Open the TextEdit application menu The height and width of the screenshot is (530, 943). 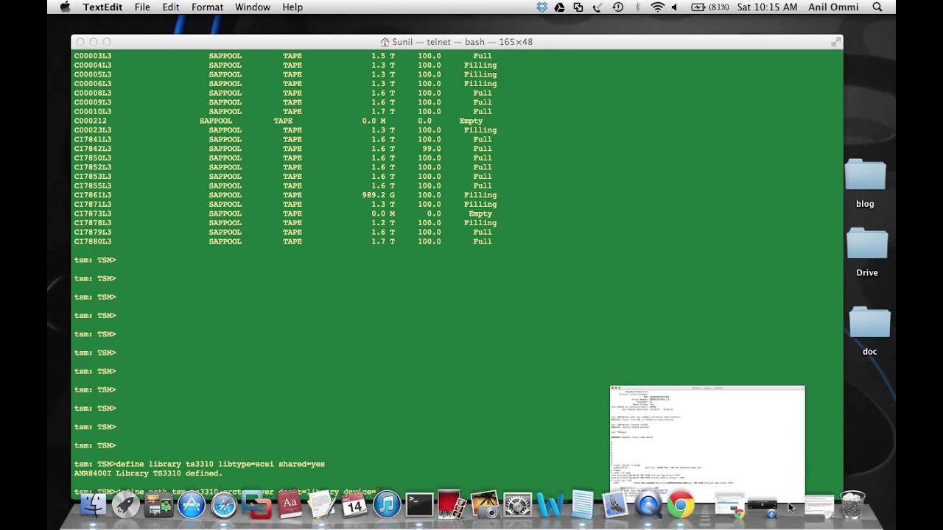103,7
